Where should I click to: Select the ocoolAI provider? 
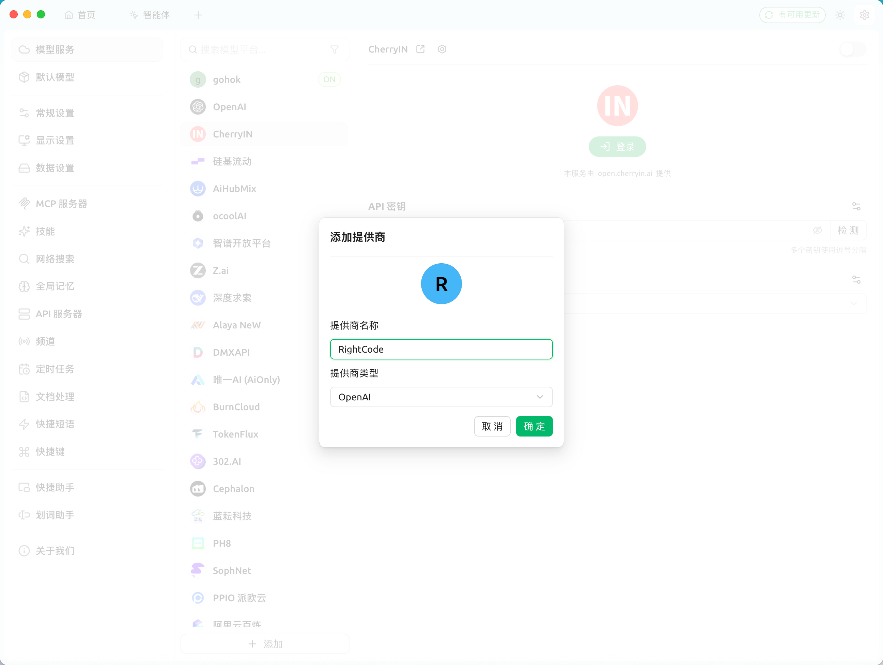coord(264,216)
